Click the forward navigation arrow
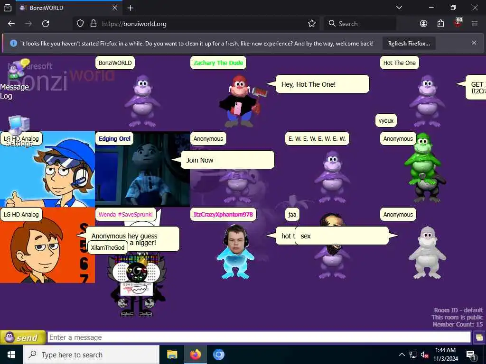Image resolution: width=486 pixels, height=364 pixels. click(28, 24)
